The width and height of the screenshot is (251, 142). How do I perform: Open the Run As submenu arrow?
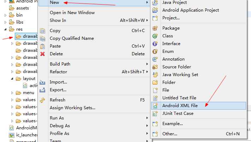[147, 118]
